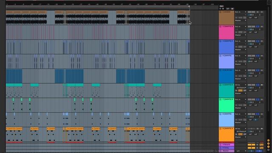Screen dimensions: 272x153
Task: Click Master track fold icon
Action: (221, 151)
